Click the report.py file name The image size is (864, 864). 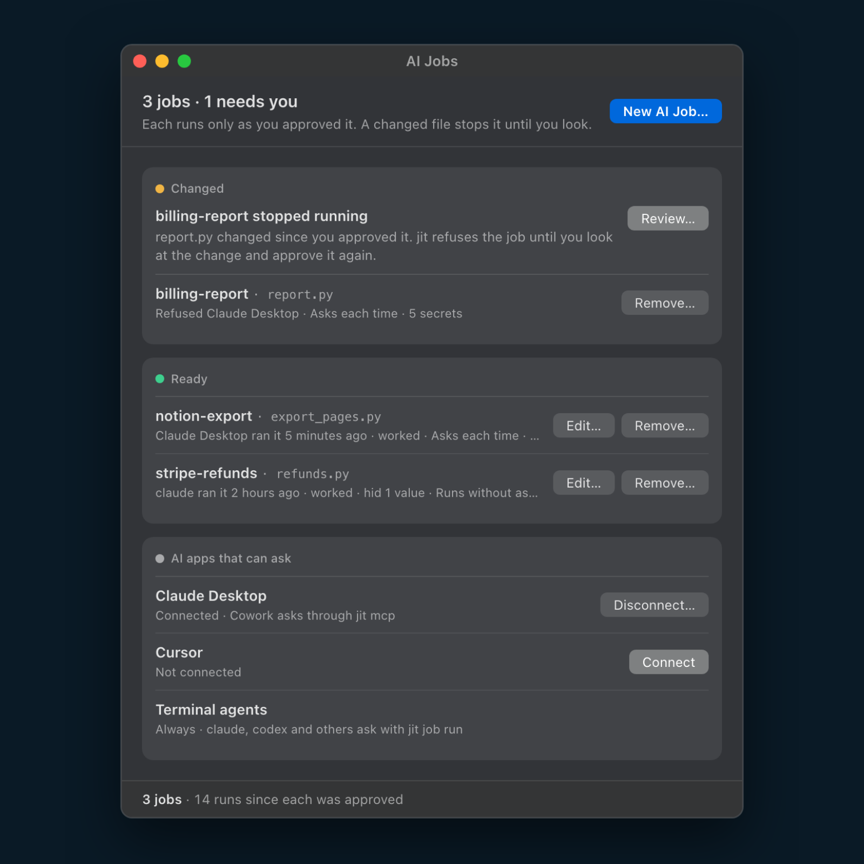[300, 295]
